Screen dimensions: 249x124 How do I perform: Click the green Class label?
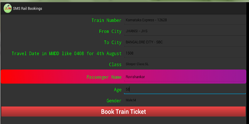115,64
